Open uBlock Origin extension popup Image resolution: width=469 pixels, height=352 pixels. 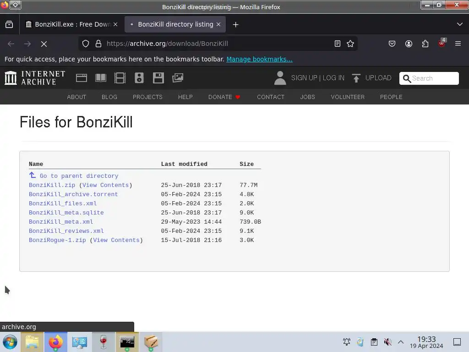pyautogui.click(x=442, y=43)
